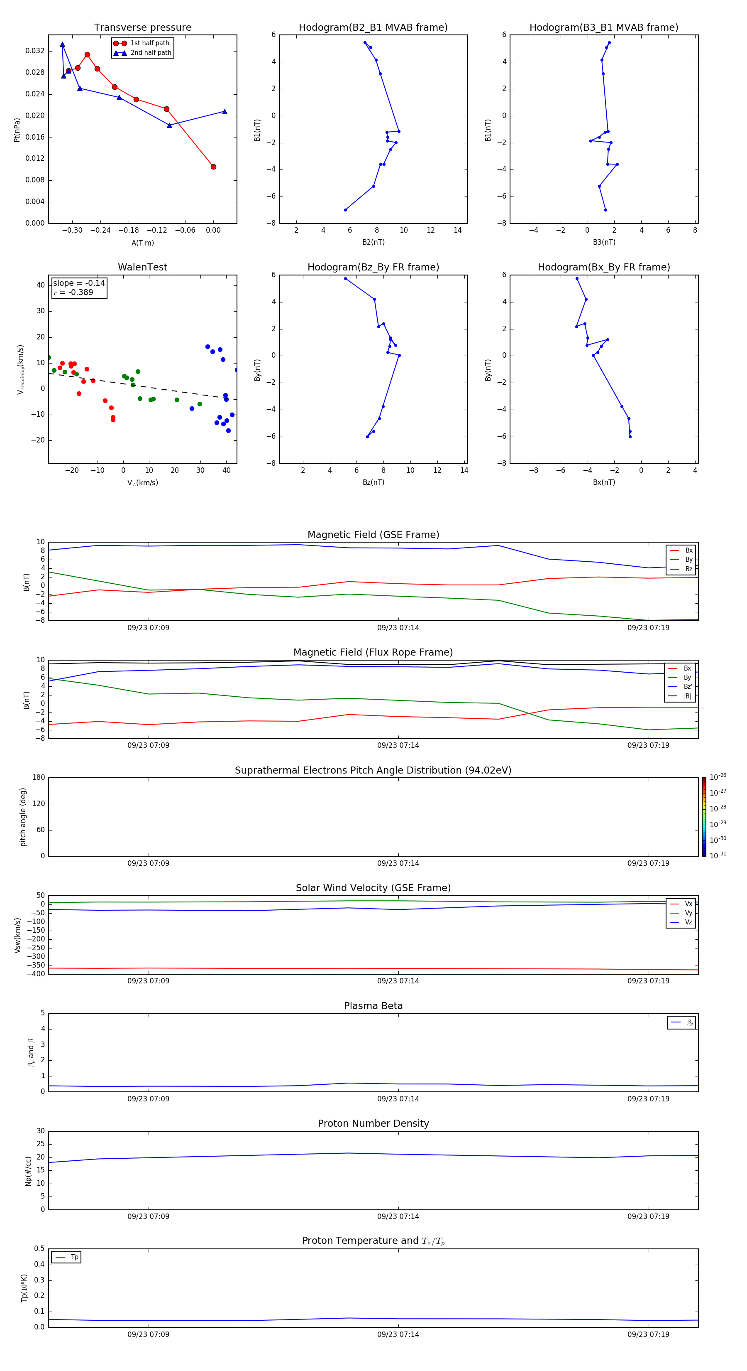This screenshot has width=747, height=1371.
Task: Click the "Hodogram(Bz_By FR frame)" title
Action: tap(373, 267)
